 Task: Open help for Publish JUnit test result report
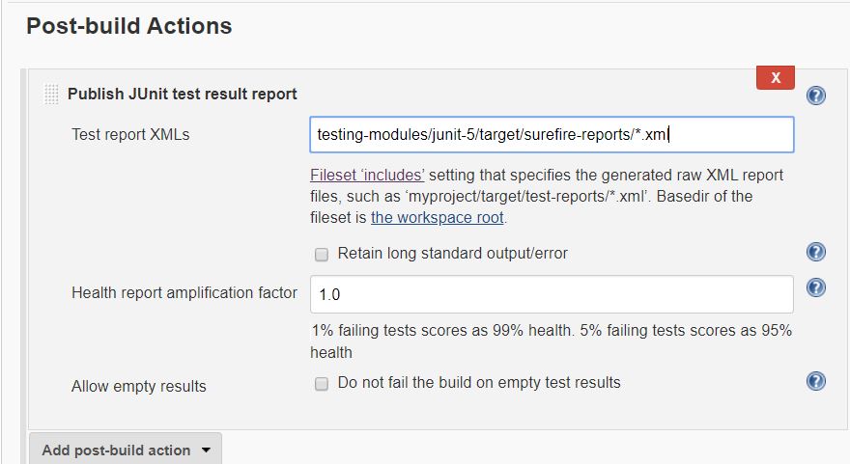816,96
